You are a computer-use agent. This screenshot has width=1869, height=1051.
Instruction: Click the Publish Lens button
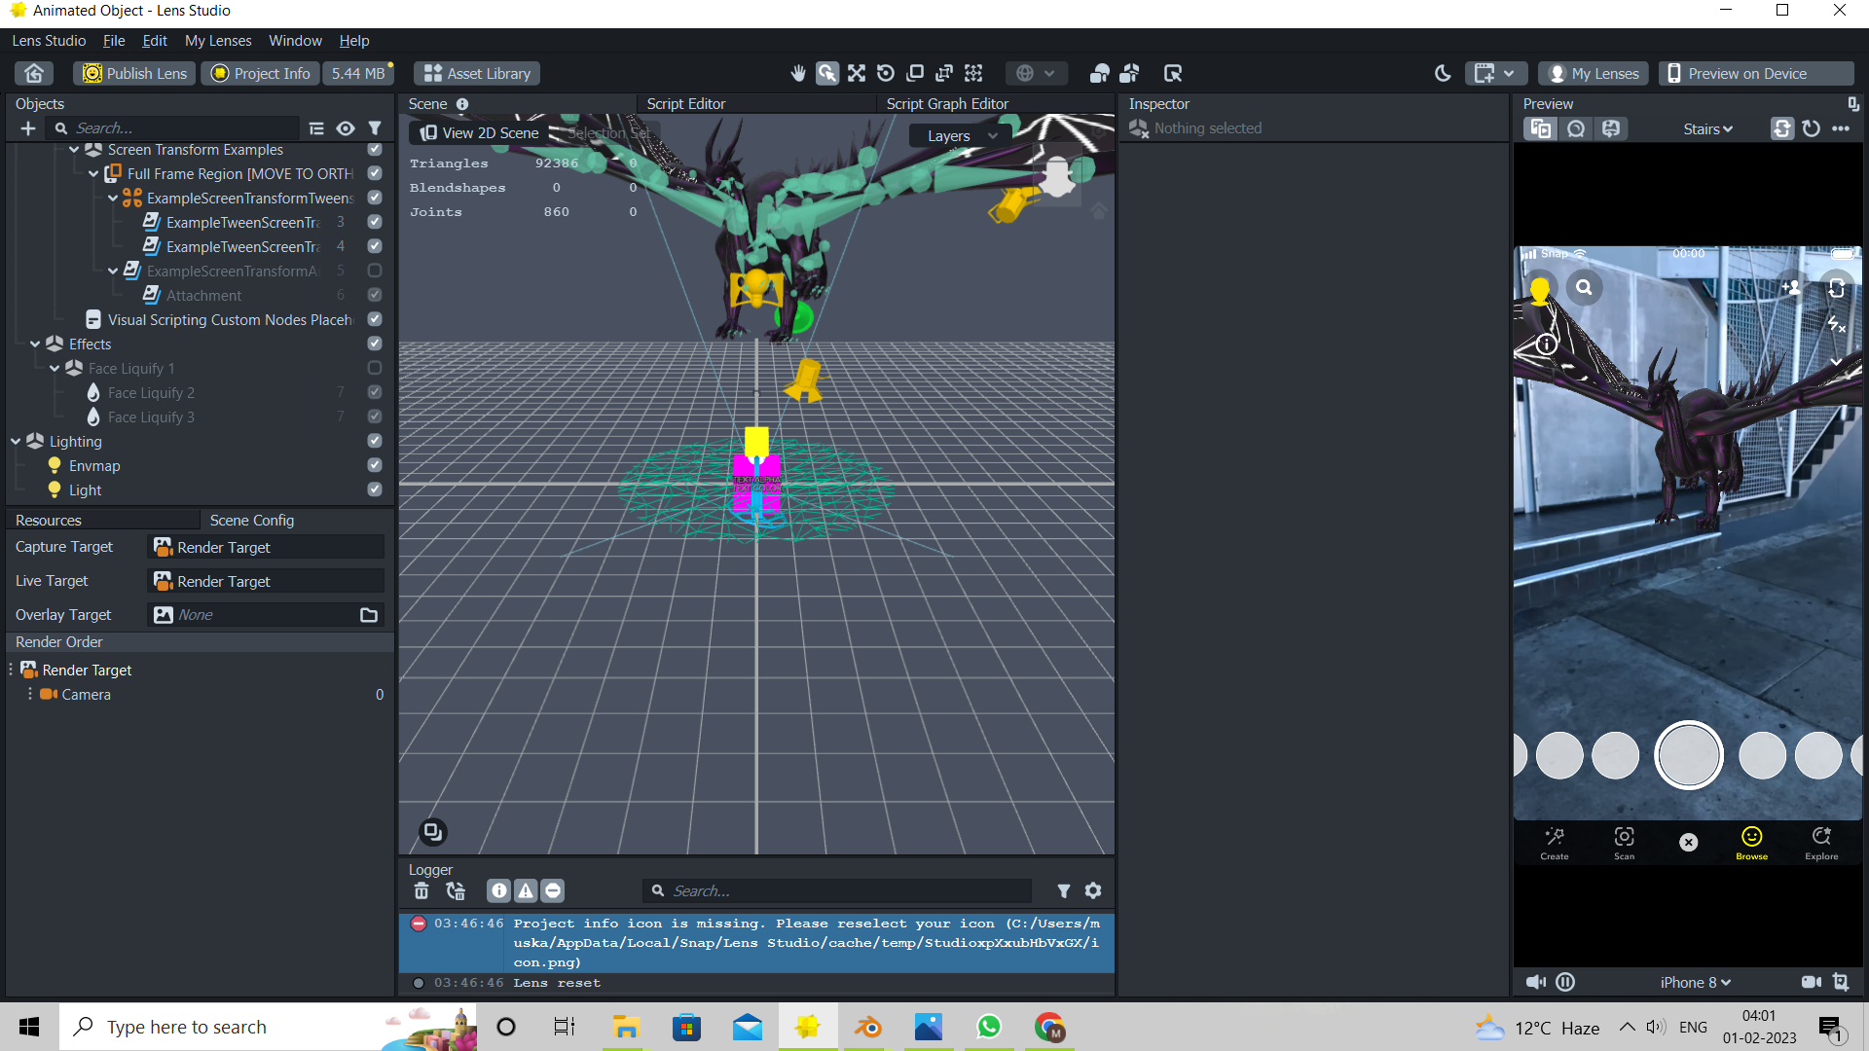pos(134,73)
